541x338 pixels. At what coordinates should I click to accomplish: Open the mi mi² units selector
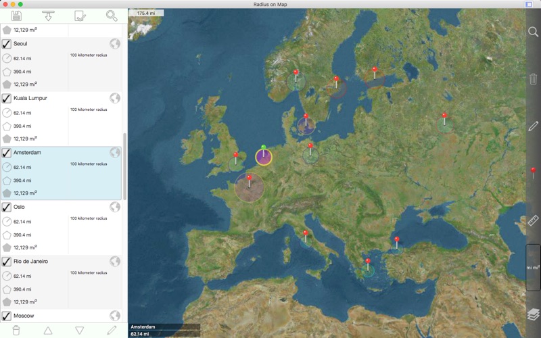(533, 268)
